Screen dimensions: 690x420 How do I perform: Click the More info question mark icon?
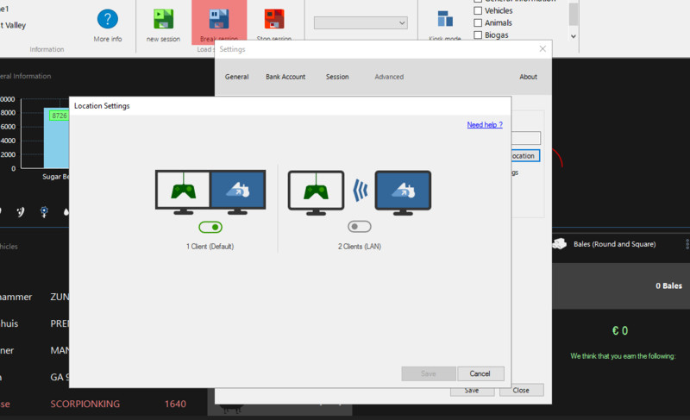point(107,20)
